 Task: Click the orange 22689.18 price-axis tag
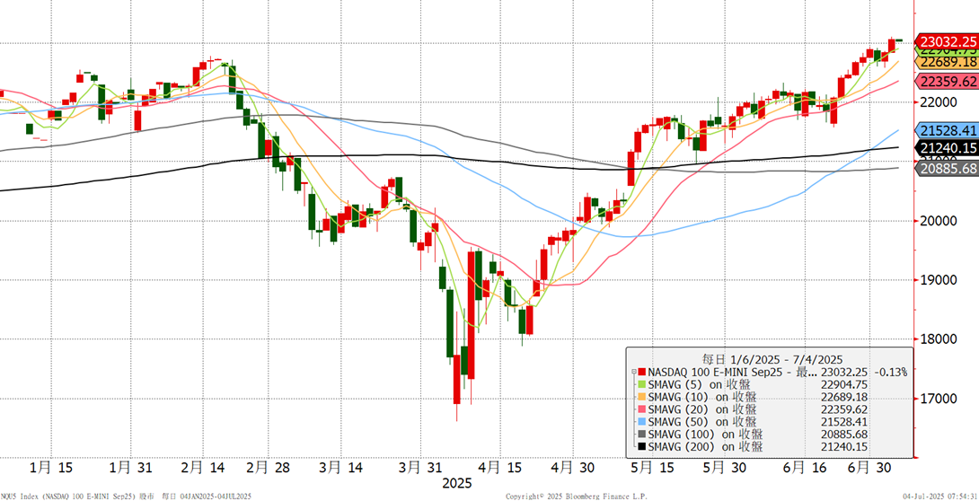pos(948,62)
